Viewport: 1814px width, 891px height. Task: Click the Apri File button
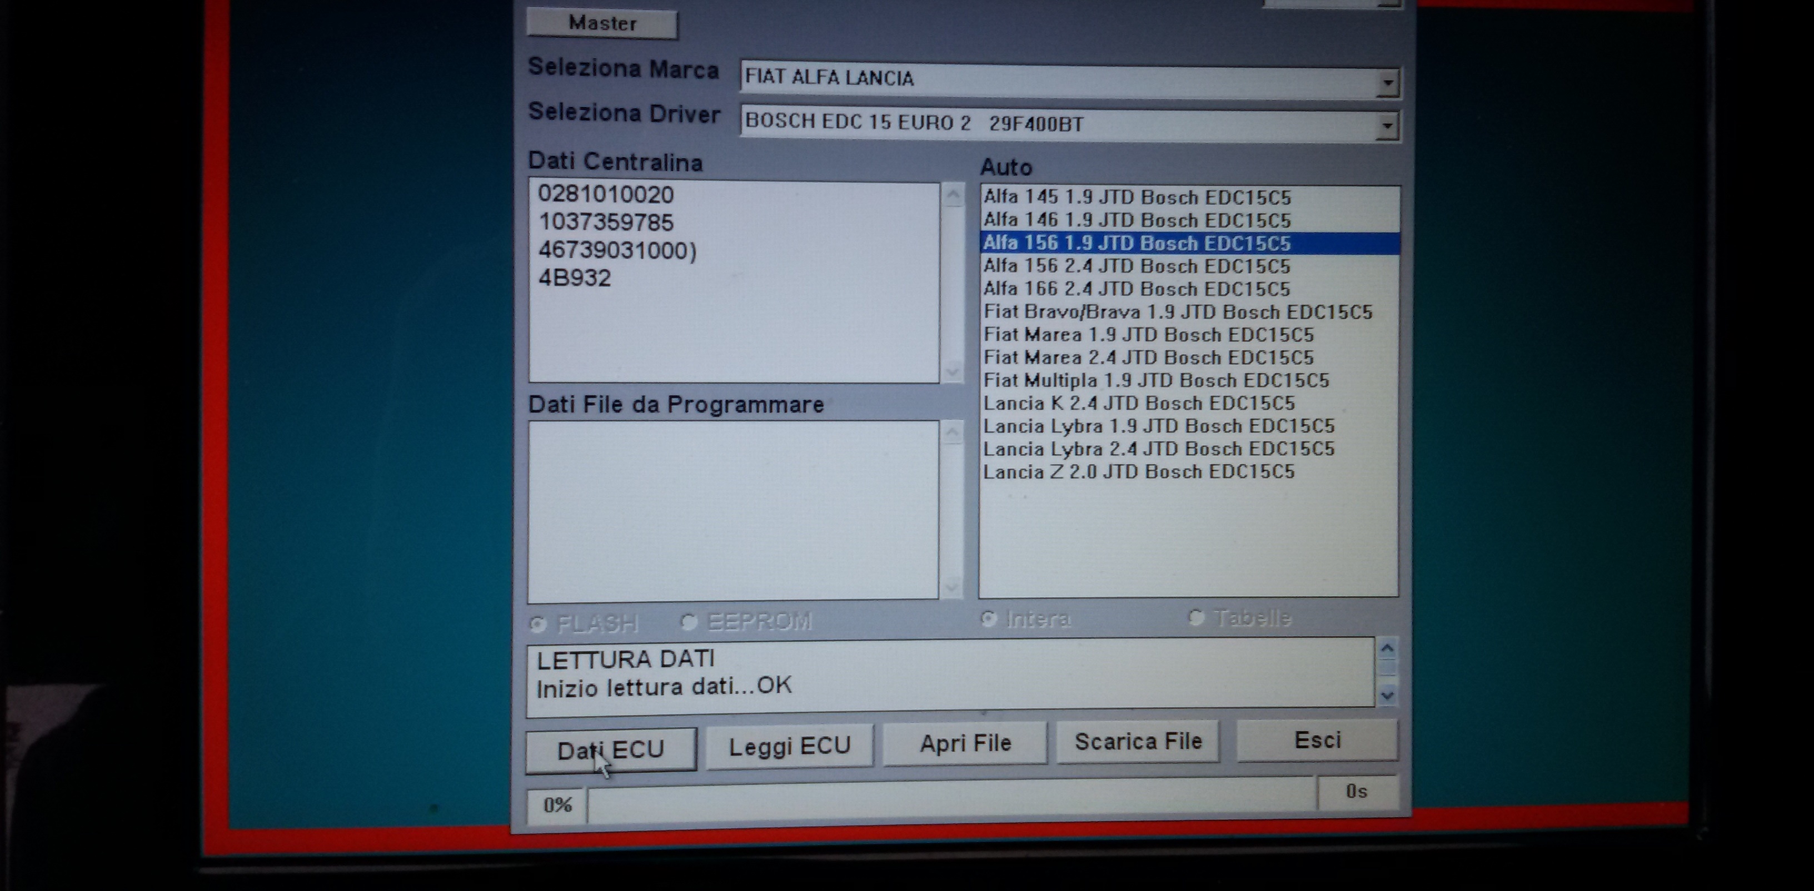[965, 743]
